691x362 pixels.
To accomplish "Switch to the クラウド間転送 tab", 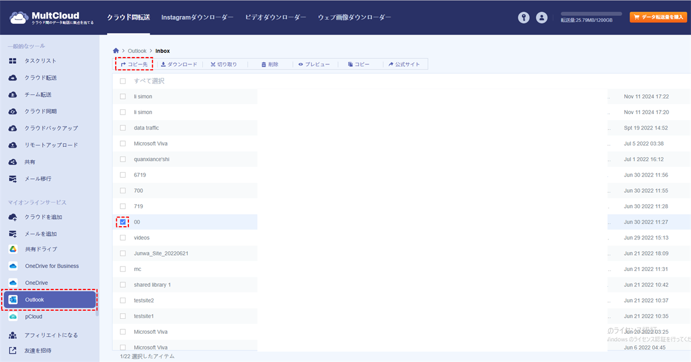I will click(128, 17).
